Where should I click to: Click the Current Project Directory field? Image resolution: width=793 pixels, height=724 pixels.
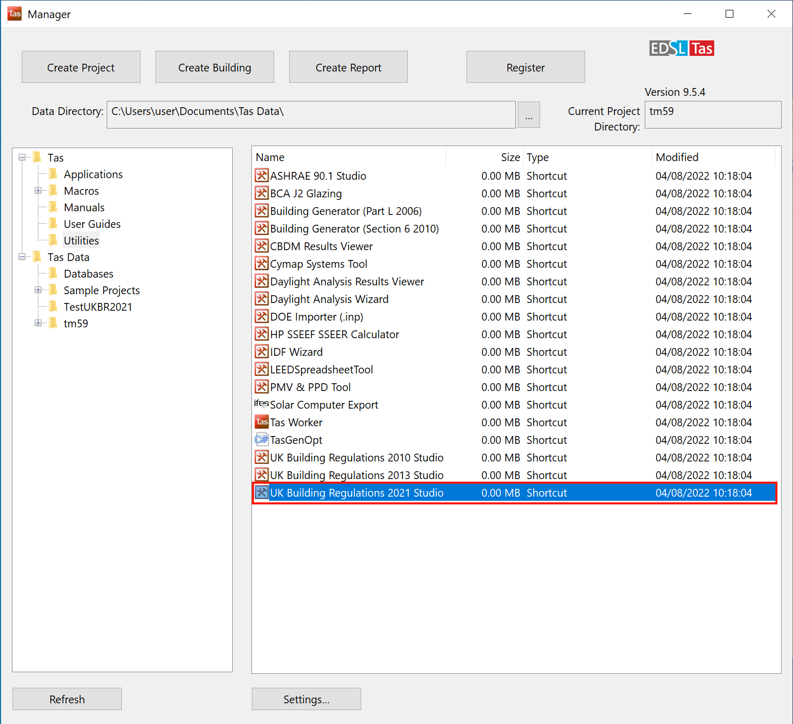[x=713, y=114]
